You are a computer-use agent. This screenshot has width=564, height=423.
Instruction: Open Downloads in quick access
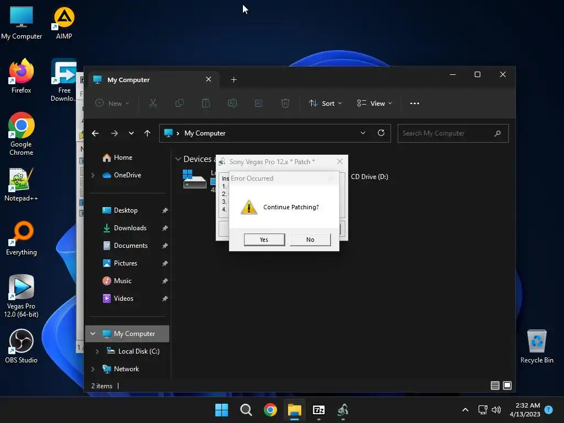click(x=130, y=227)
